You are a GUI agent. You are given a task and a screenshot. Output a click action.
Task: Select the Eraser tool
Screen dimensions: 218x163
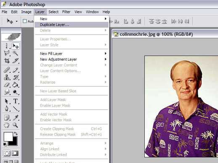tap(7, 85)
